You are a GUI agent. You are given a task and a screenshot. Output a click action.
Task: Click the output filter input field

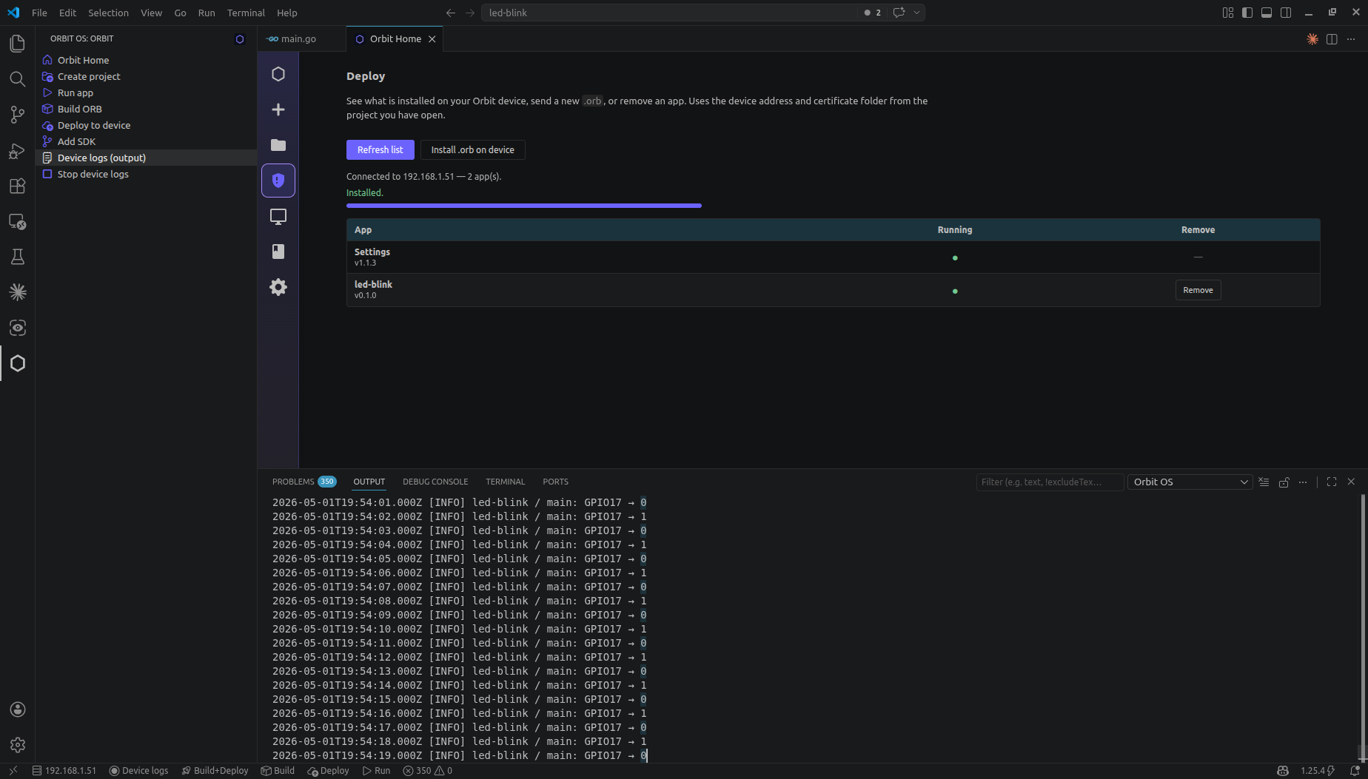pyautogui.click(x=1050, y=482)
